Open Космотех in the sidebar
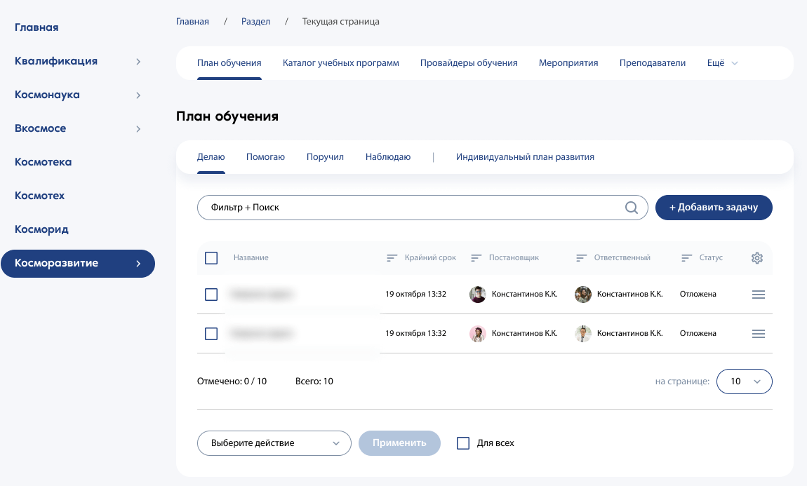 pos(39,196)
